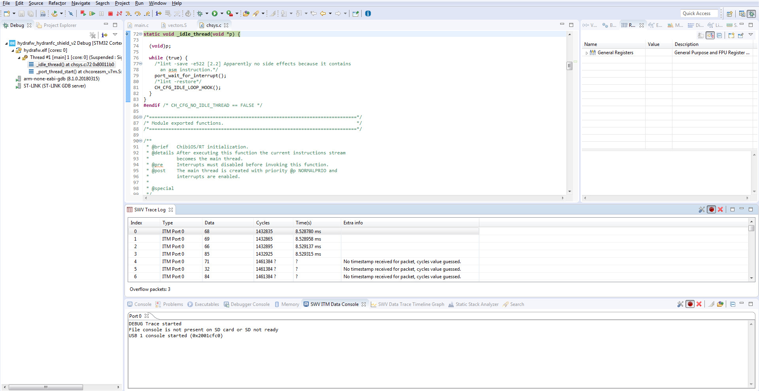This screenshot has width=759, height=391.
Task: Select the Resume debug toolbar icon
Action: click(x=92, y=13)
